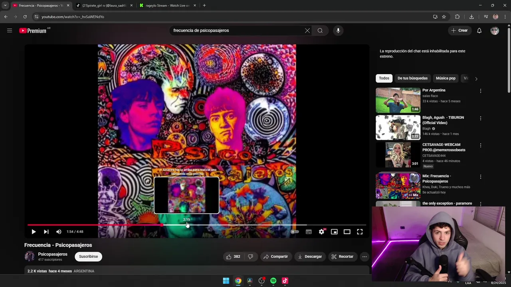Open the Blagh channel name link
Screen dimensions: 511x287
point(426,129)
